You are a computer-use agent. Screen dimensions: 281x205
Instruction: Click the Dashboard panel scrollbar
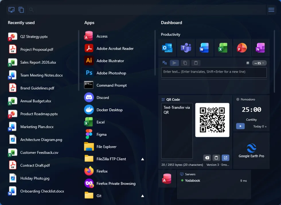(274, 61)
